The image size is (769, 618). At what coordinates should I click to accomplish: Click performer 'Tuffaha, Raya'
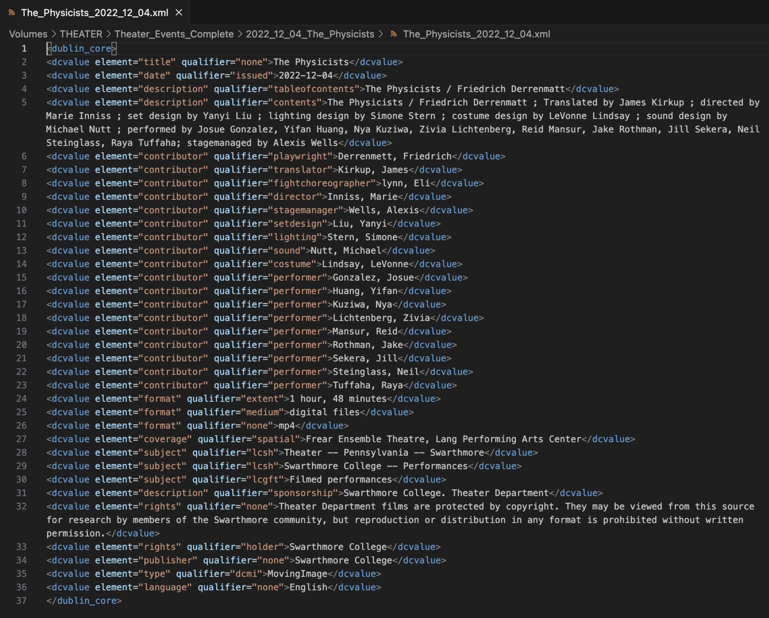(x=368, y=385)
